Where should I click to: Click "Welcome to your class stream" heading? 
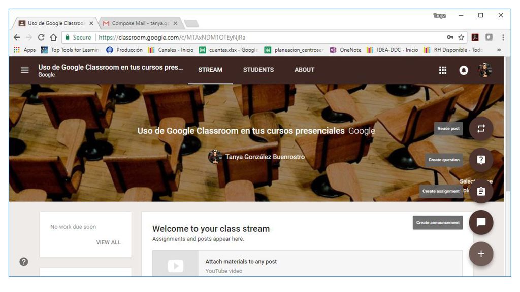click(x=211, y=229)
